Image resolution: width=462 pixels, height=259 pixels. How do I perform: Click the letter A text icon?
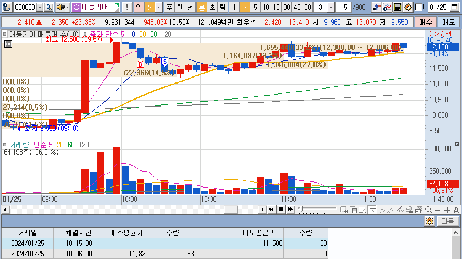(x=456, y=210)
